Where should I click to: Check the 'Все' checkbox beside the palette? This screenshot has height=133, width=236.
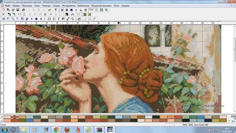point(230,121)
